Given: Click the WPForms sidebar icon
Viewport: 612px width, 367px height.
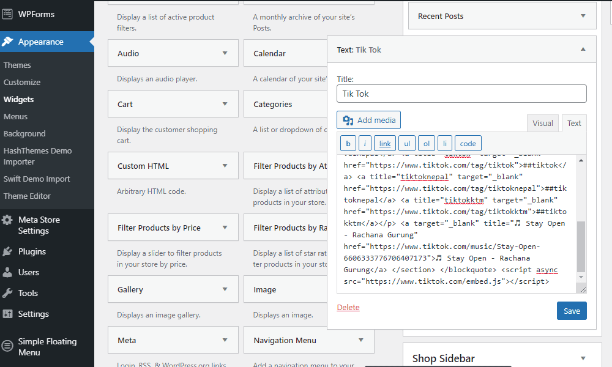Looking at the screenshot, I should [x=7, y=14].
